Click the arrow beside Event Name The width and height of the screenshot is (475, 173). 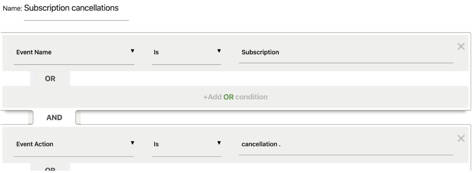click(x=132, y=51)
